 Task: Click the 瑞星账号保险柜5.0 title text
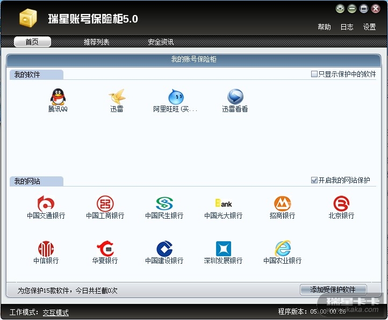click(x=93, y=19)
